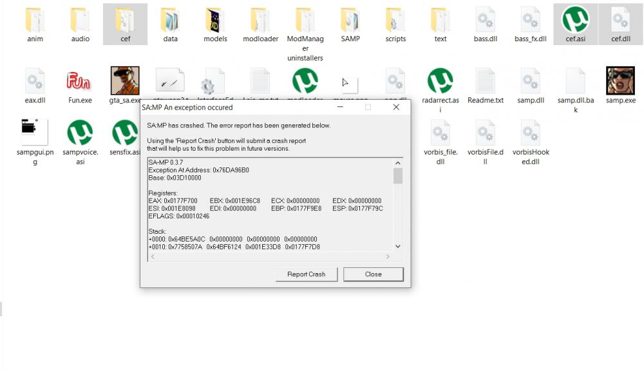Select the mouse.png cursor image file
The height and width of the screenshot is (371, 644).
pos(350,86)
